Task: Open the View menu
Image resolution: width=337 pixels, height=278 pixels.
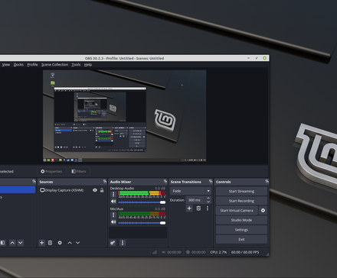Action: [6, 65]
